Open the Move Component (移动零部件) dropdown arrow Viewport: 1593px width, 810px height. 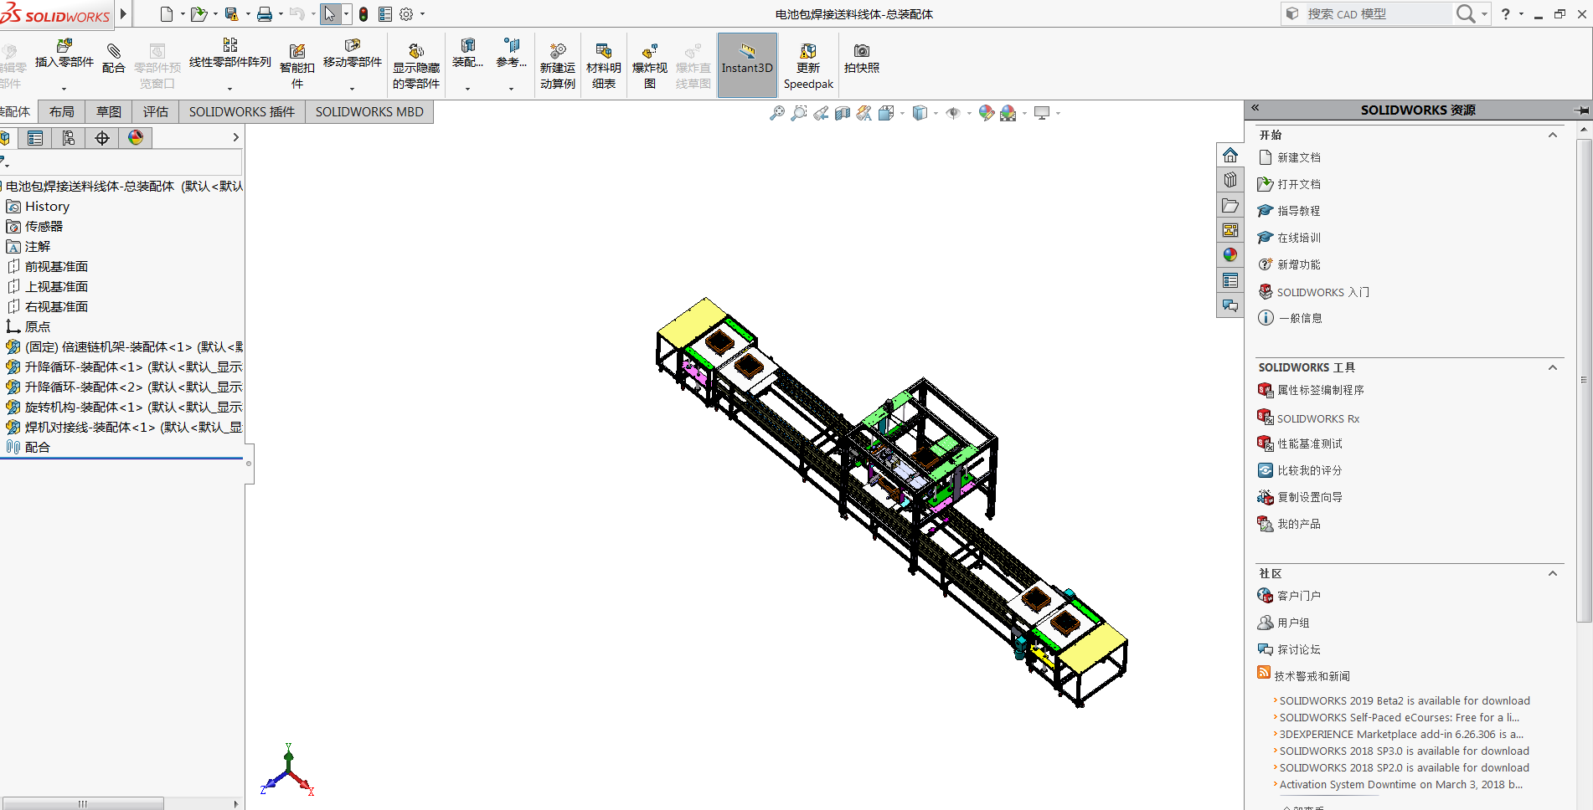tap(352, 88)
